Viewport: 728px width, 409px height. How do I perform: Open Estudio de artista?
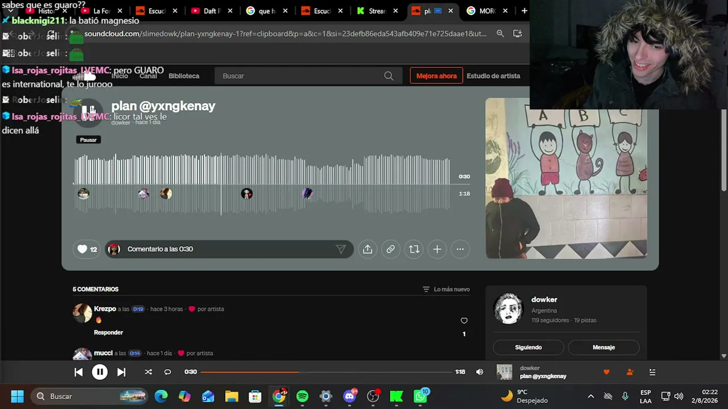(494, 76)
